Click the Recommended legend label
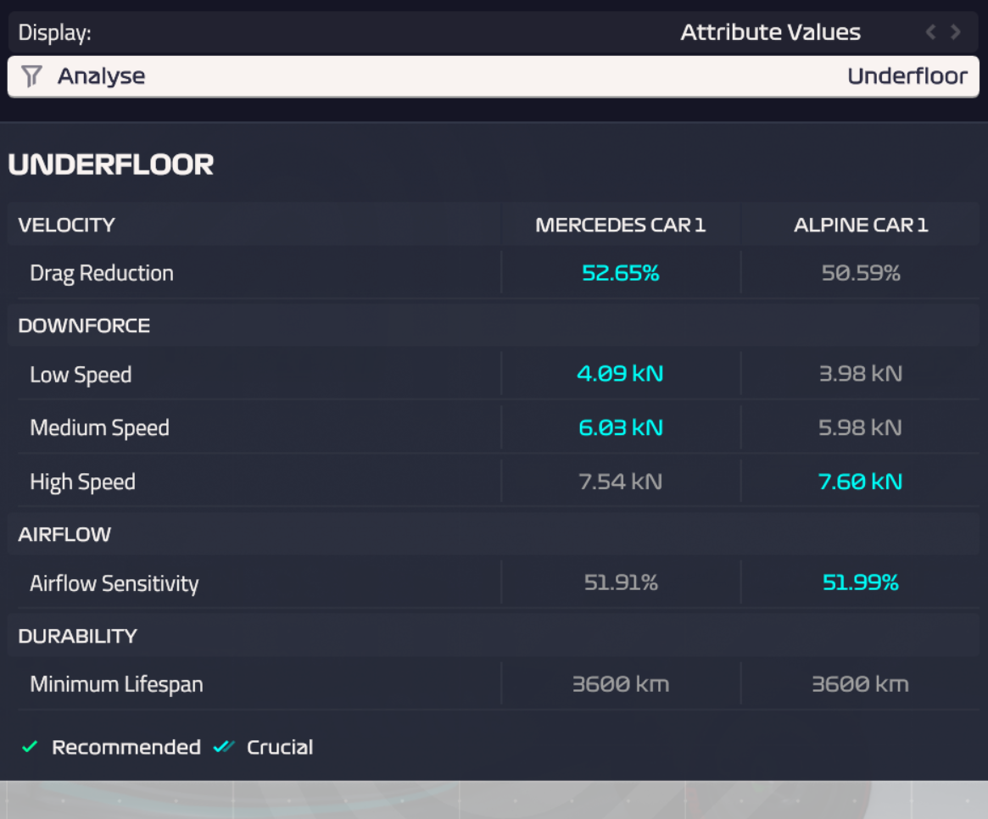Screen dimensions: 988x819 tap(126, 747)
